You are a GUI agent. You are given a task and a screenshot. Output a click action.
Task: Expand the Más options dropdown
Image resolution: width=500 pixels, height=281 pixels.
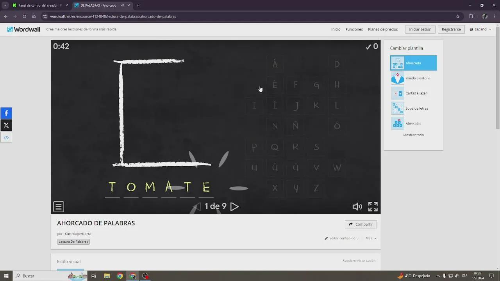click(x=370, y=238)
